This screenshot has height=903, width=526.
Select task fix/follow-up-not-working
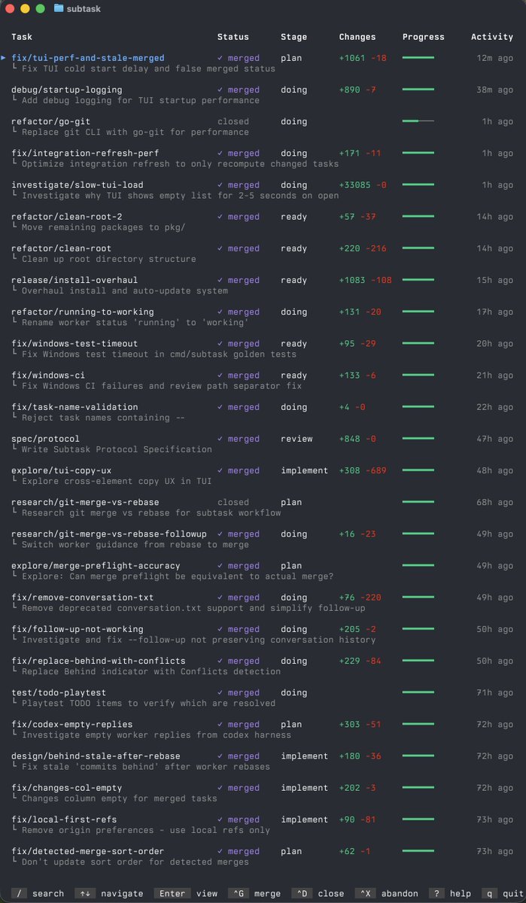tap(78, 629)
